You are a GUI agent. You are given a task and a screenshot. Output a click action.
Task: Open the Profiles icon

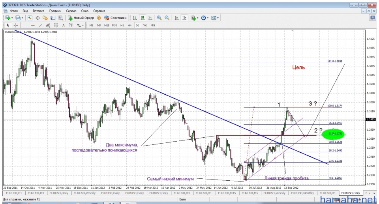(x=18, y=18)
